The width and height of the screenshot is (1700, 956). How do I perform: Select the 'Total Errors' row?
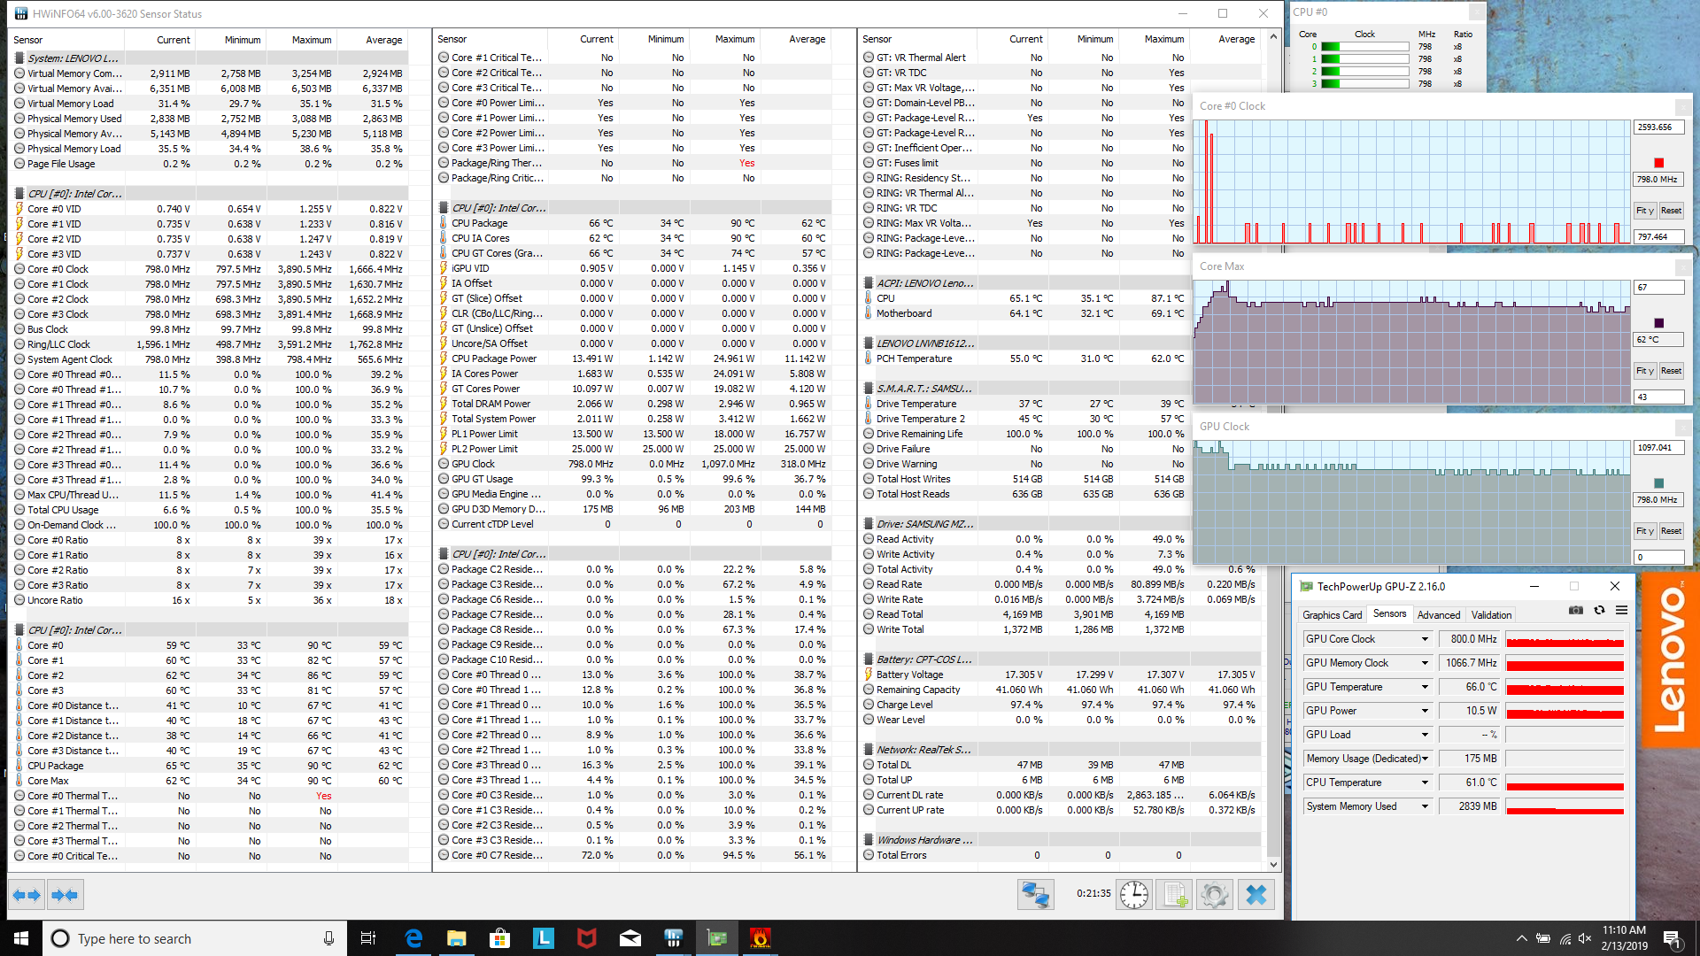pos(1060,855)
